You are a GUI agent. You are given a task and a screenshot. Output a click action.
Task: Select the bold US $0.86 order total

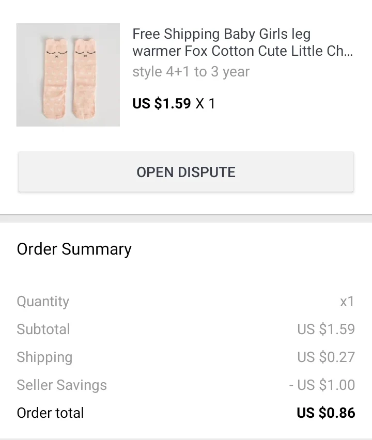[x=326, y=413]
